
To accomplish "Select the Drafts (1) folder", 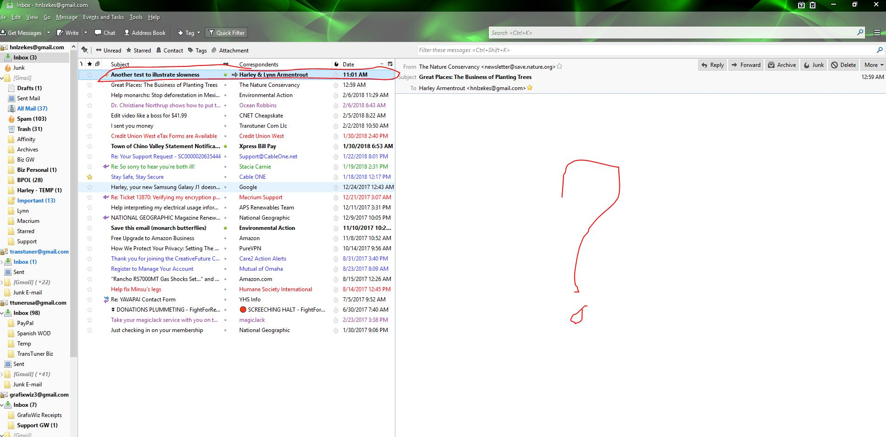I will [29, 88].
